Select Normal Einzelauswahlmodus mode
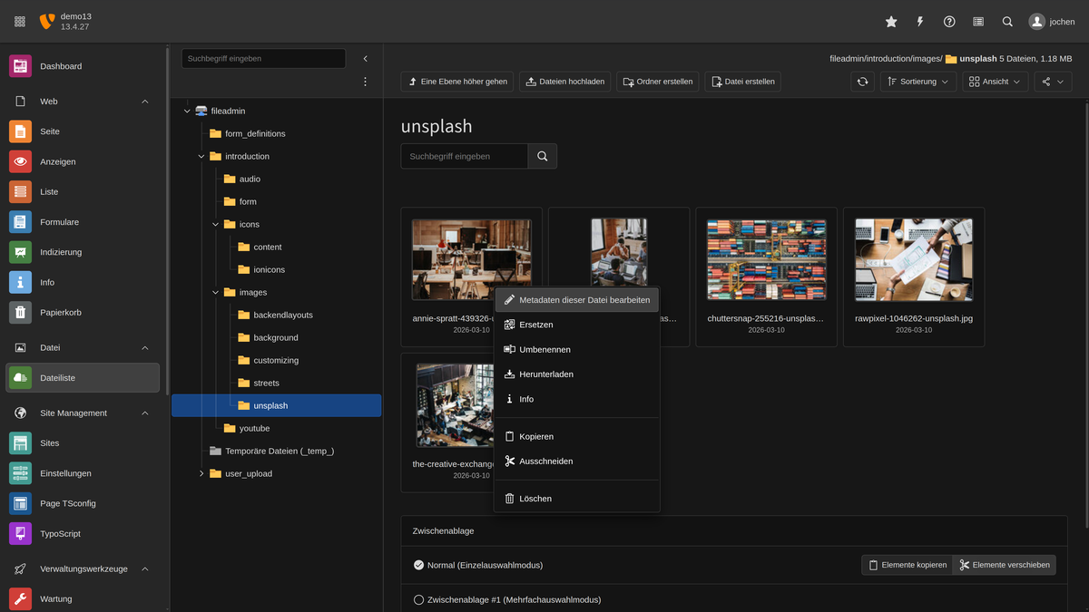Viewport: 1089px width, 612px height. tap(418, 564)
